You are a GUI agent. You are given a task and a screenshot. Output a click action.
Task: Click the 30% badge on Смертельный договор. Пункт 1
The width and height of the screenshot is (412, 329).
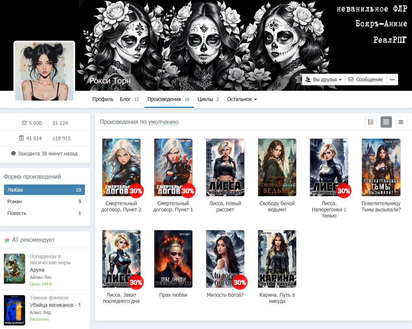coord(188,191)
